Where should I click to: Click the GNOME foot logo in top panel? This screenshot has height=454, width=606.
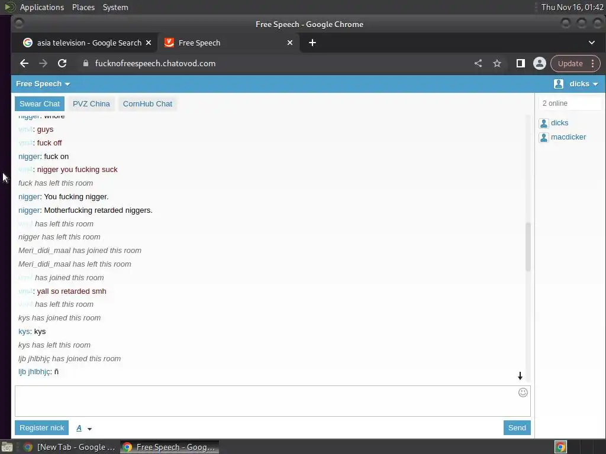[x=9, y=7]
